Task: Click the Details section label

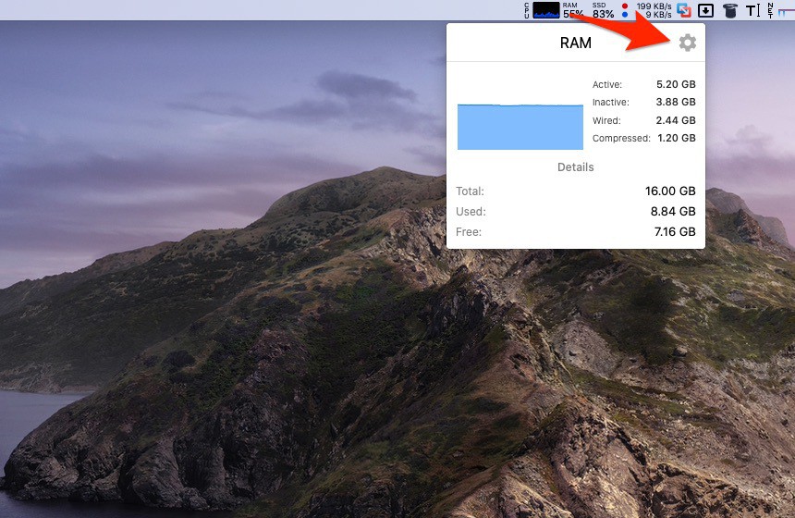Action: click(x=576, y=166)
